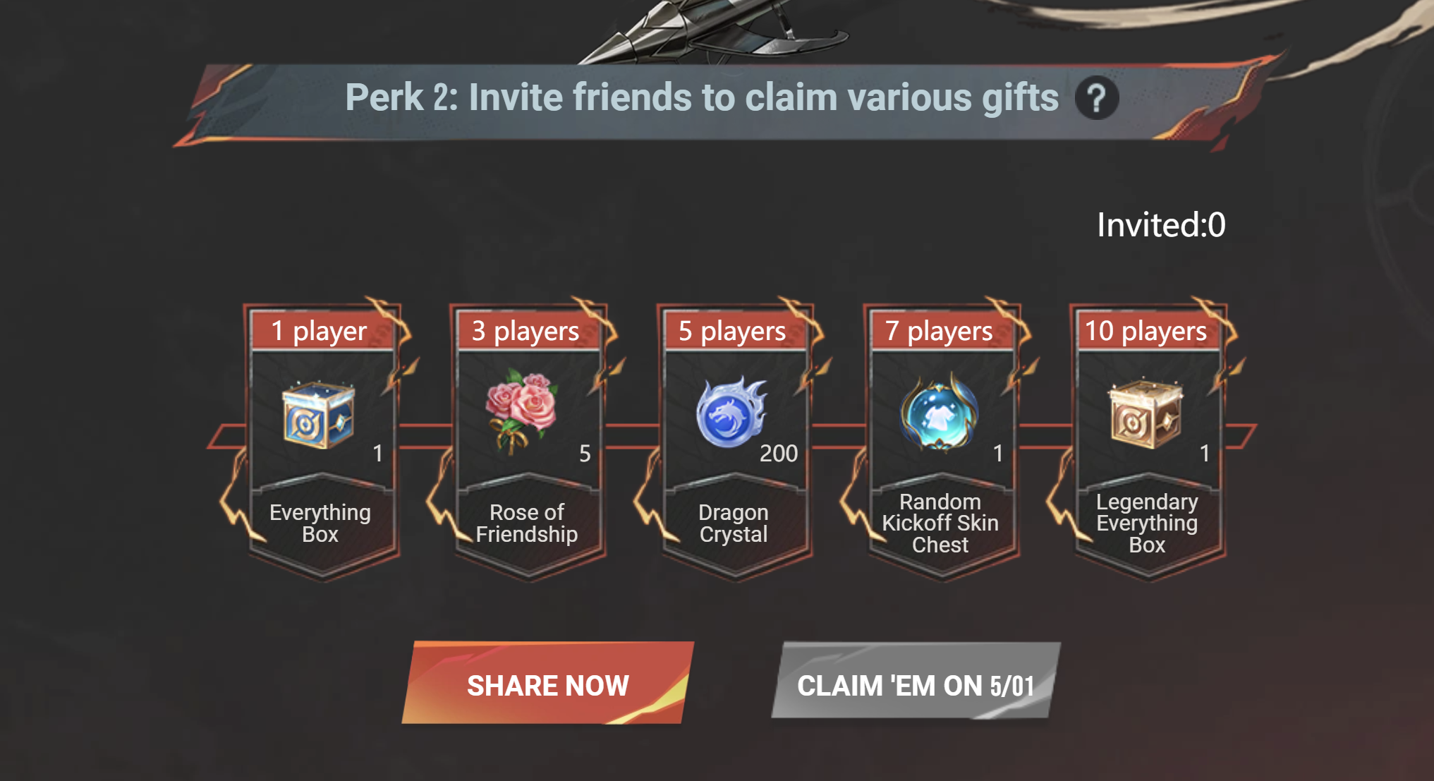Open the Random Kickoff Skin Chest orb
1434x781 pixels.
(939, 412)
